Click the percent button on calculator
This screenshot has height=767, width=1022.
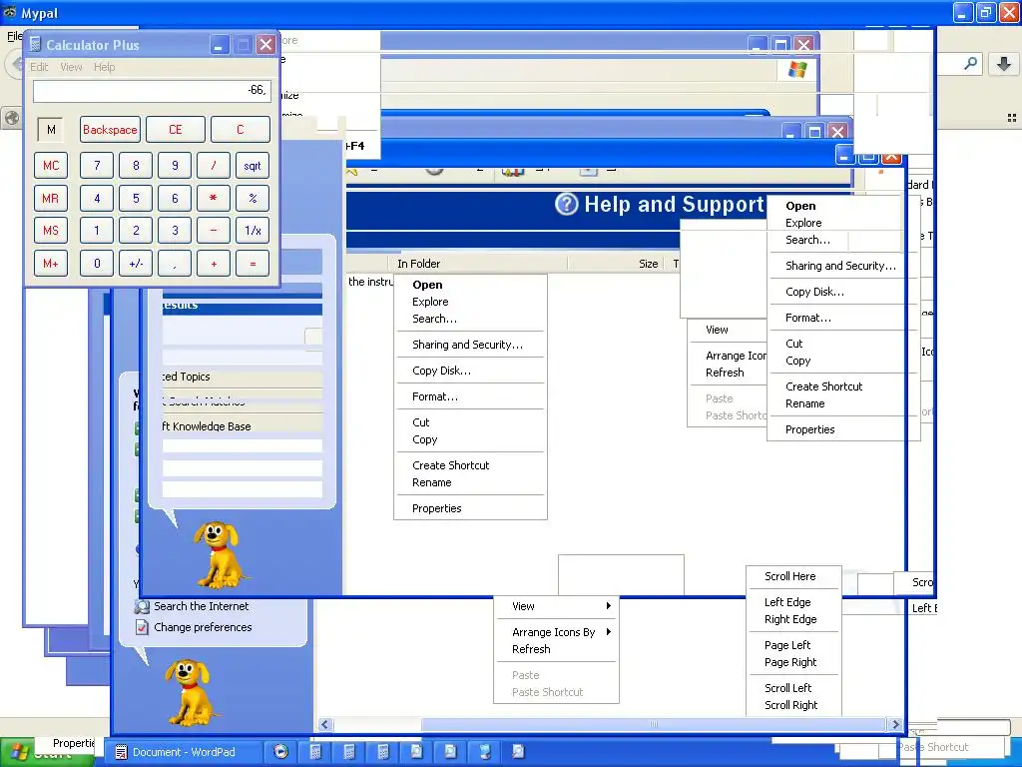click(253, 199)
